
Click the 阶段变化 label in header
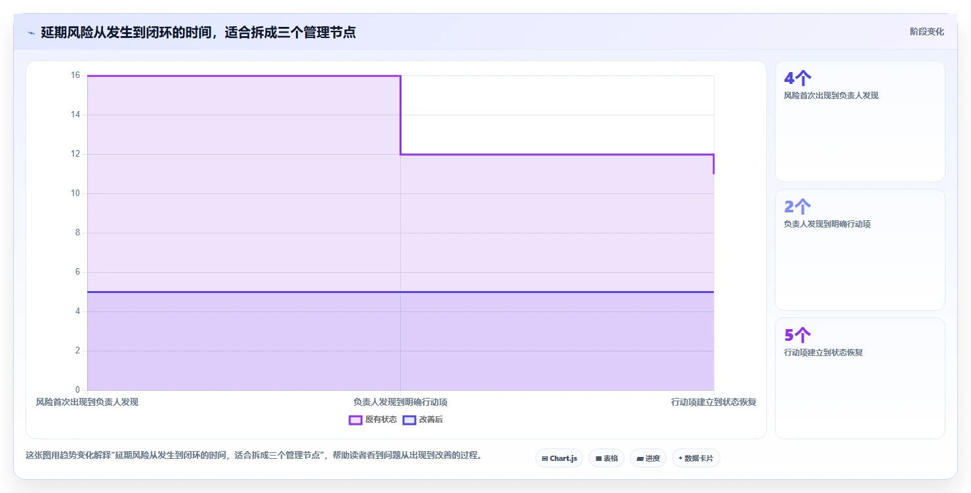pyautogui.click(x=927, y=31)
